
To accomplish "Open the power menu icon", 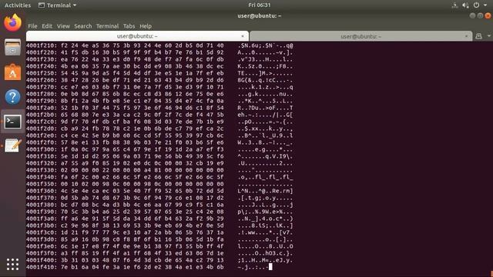I will [x=476, y=5].
